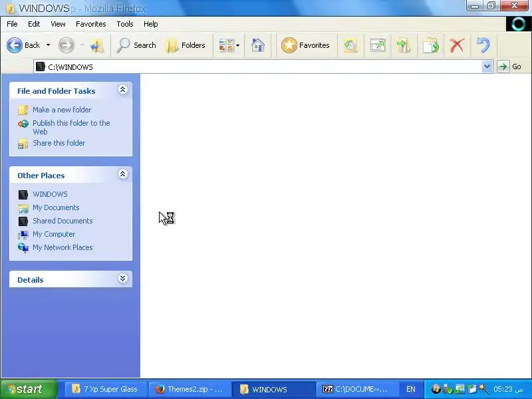532x399 pixels.
Task: Go up one folder level icon
Action: click(x=96, y=45)
